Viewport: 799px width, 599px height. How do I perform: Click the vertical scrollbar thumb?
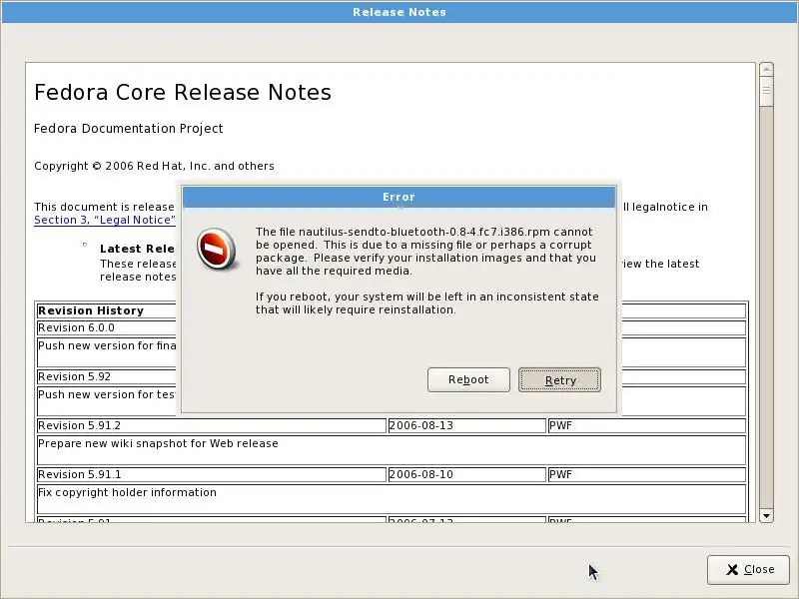766,92
